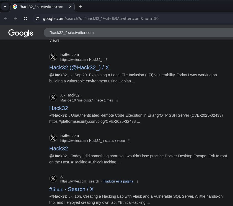Screen dimensions: 233x206
Task: Click the twitter.com site name above Hack32 profile
Action: coord(69,54)
